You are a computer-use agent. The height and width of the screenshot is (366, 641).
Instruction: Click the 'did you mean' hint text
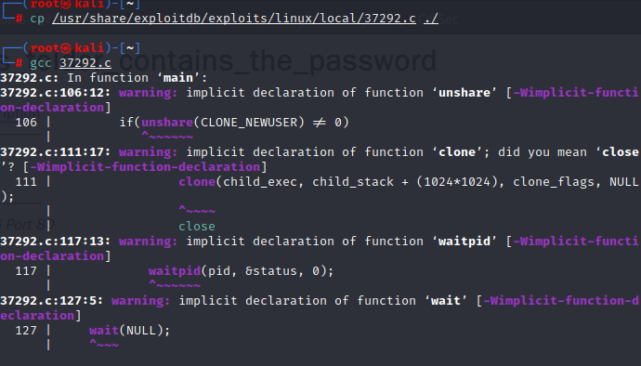tap(543, 152)
